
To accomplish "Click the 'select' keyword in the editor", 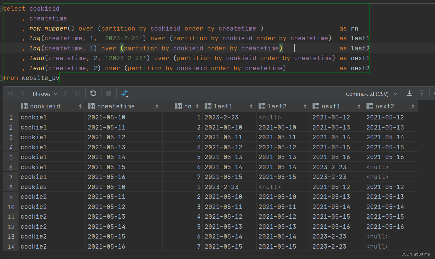I will [14, 9].
